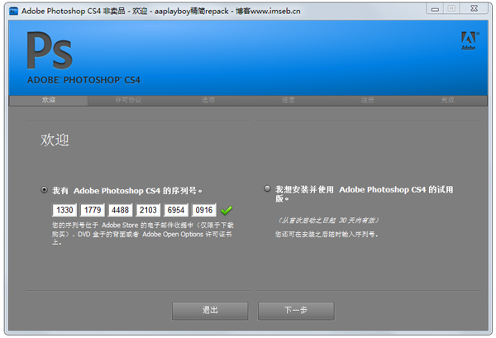496x338 pixels.
Task: Minimize the installer window
Action: coord(436,8)
